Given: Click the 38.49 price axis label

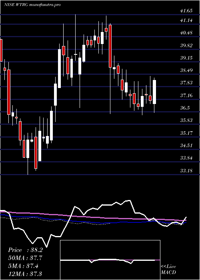Looking at the screenshot, I should (x=186, y=70).
